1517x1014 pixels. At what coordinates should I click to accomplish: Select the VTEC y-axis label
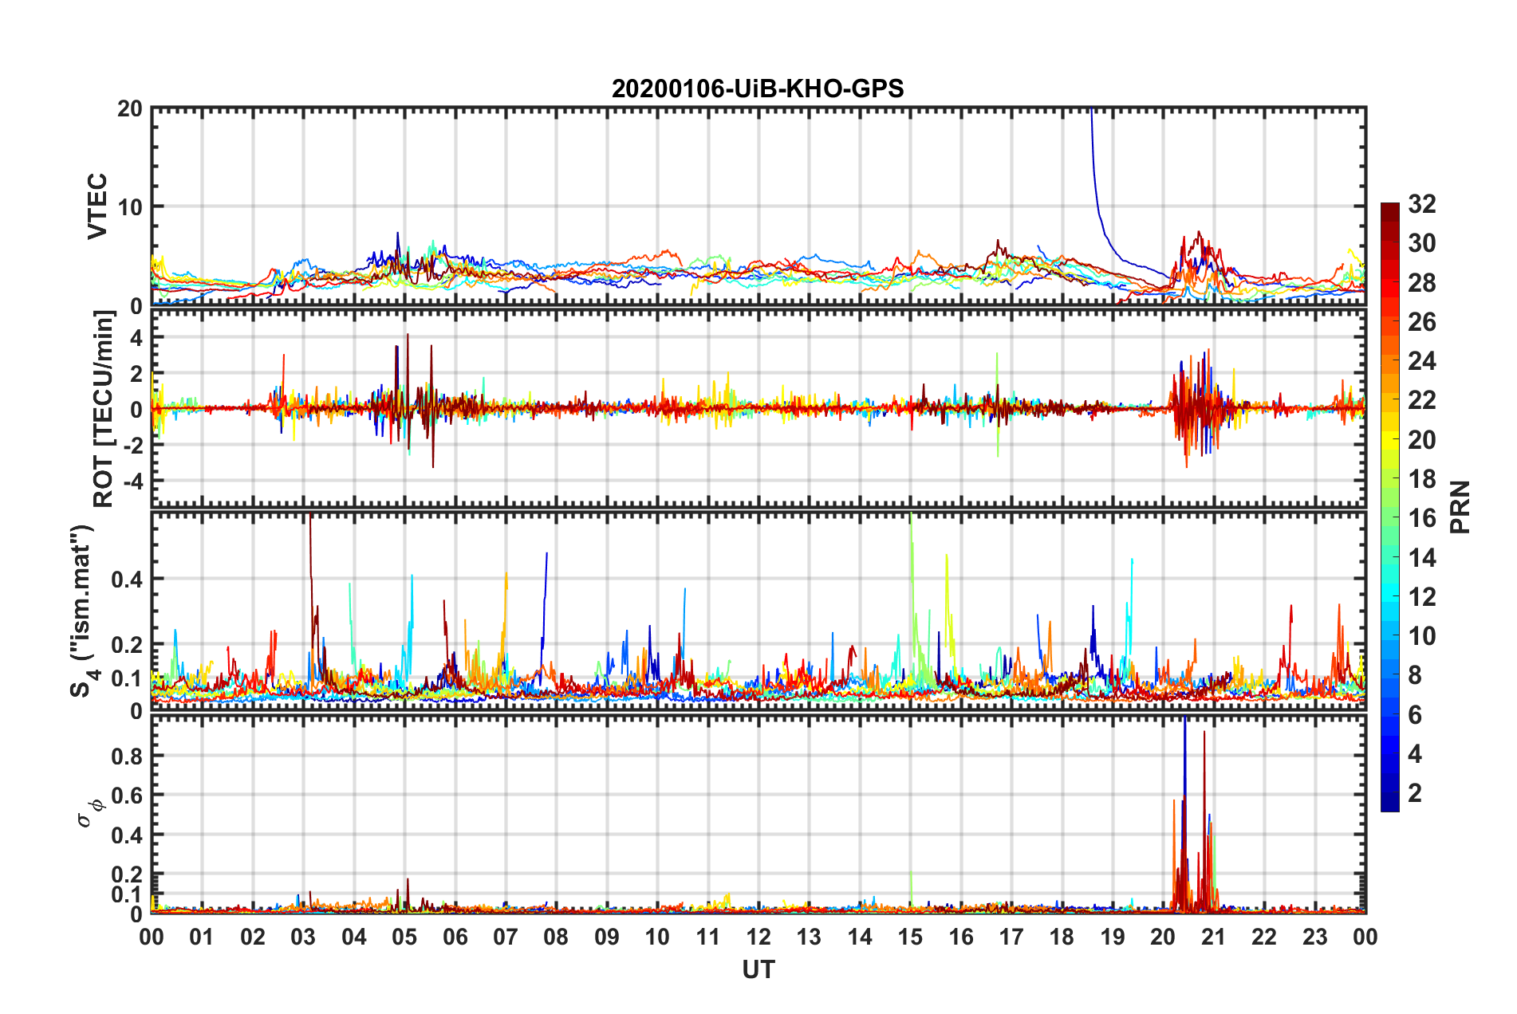click(97, 206)
